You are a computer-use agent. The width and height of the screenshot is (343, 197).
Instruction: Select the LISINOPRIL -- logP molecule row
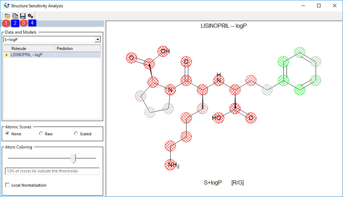tap(52, 55)
